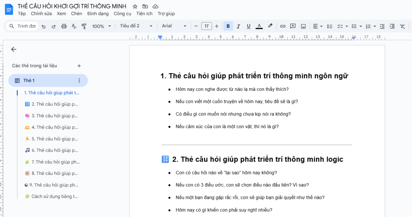This screenshot has height=217, width=412.
Task: Jump to outline heading 2. Thẻ câu hỏi
Action: tap(51, 104)
